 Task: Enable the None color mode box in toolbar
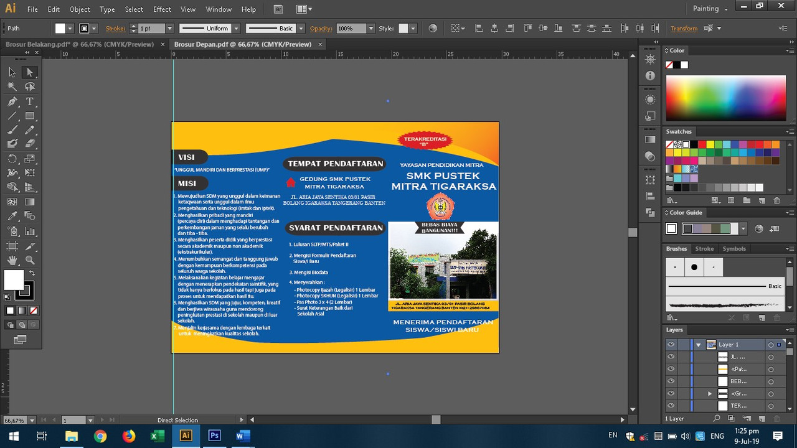point(34,310)
